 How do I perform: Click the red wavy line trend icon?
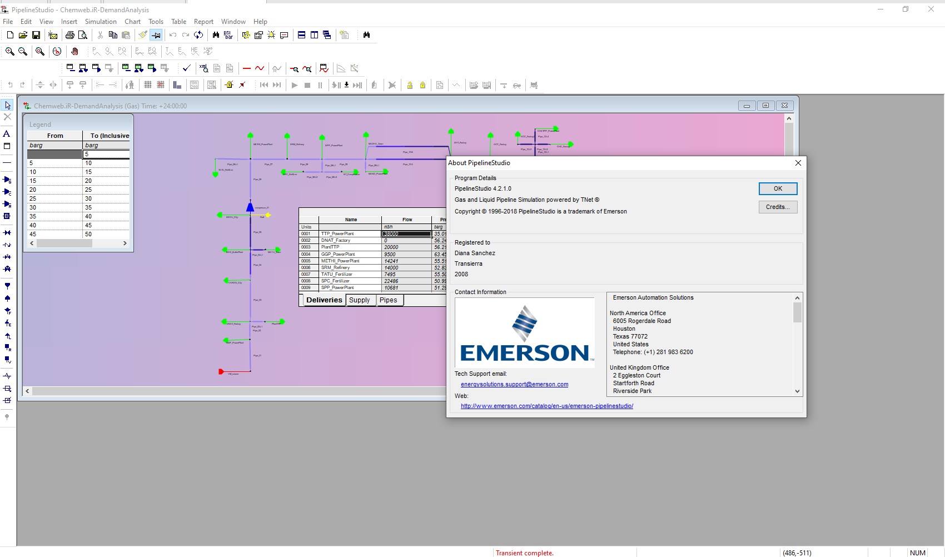(x=260, y=68)
